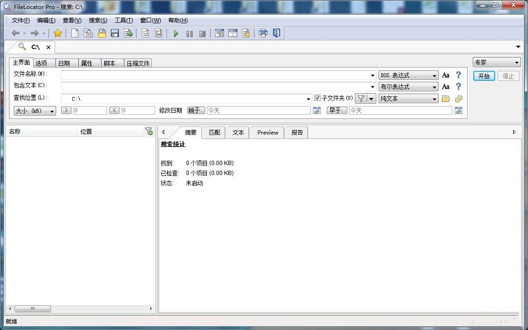Click the results list horizontal scrollbar thumb

pos(33,309)
